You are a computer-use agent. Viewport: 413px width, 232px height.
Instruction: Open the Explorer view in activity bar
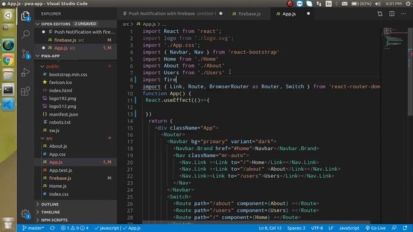click(x=25, y=16)
